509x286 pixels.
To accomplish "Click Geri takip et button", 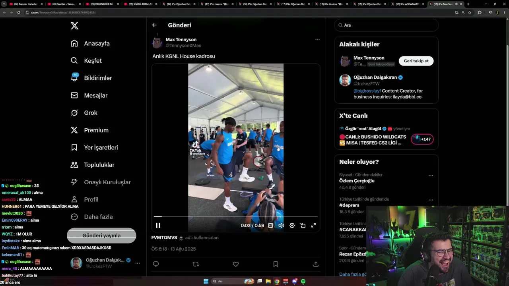I will pyautogui.click(x=416, y=61).
